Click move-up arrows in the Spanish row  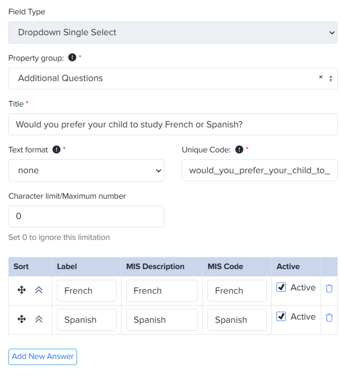[39, 319]
